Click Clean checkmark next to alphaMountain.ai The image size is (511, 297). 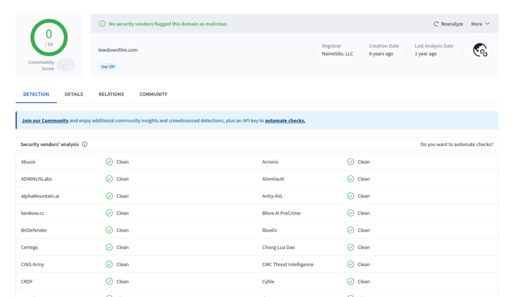109,196
